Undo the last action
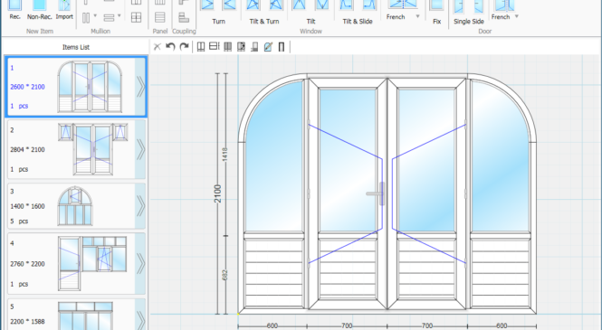 [x=170, y=47]
